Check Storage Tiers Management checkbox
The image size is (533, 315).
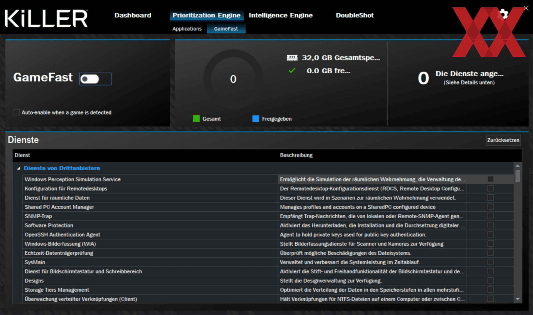[491, 289]
